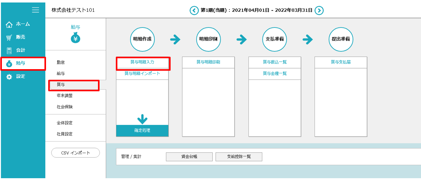The height and width of the screenshot is (181, 421).
Task: Open 社会保険 submenu item
Action: 65,107
